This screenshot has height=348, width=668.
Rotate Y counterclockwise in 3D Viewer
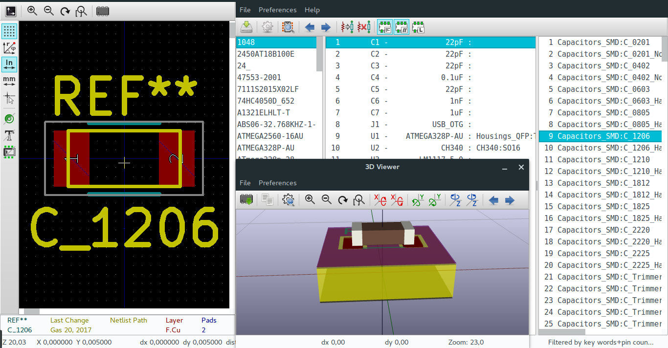[x=435, y=199]
